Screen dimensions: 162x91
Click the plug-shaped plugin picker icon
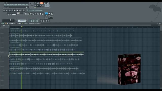click(40, 14)
